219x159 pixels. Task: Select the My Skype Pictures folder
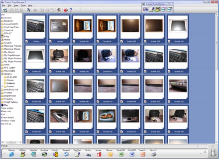point(13,59)
